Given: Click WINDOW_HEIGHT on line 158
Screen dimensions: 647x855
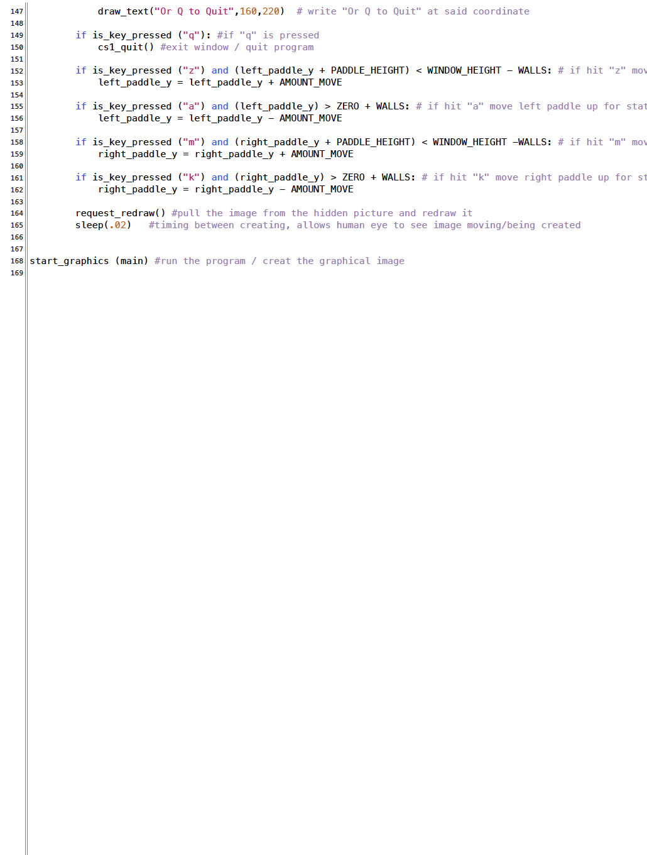Looking at the screenshot, I should click(469, 142).
